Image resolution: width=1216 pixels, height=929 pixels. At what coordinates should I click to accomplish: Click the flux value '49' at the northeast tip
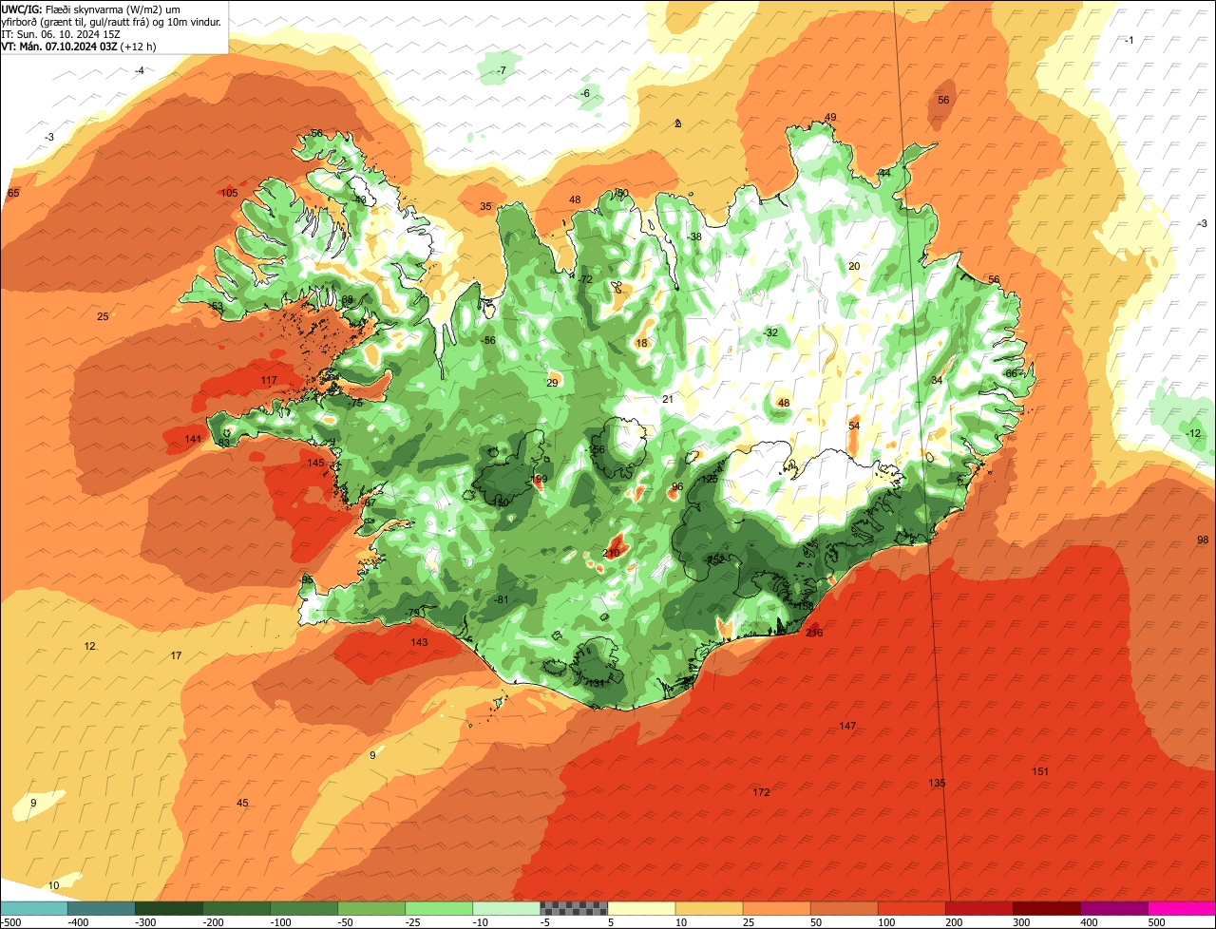(830, 117)
